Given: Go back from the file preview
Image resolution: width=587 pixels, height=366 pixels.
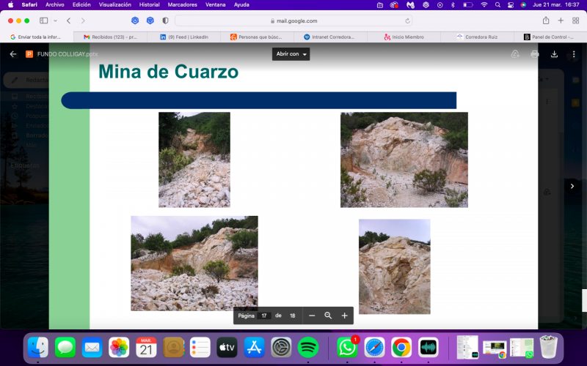Looking at the screenshot, I should pyautogui.click(x=13, y=54).
